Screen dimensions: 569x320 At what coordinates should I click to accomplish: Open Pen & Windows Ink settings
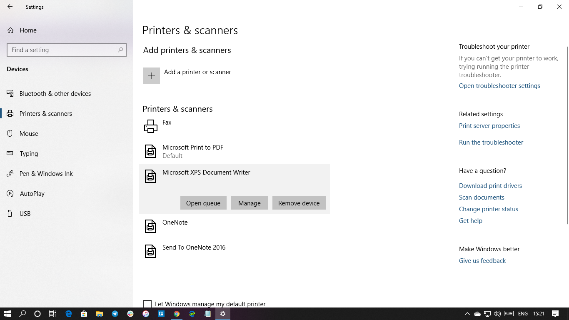click(x=46, y=173)
